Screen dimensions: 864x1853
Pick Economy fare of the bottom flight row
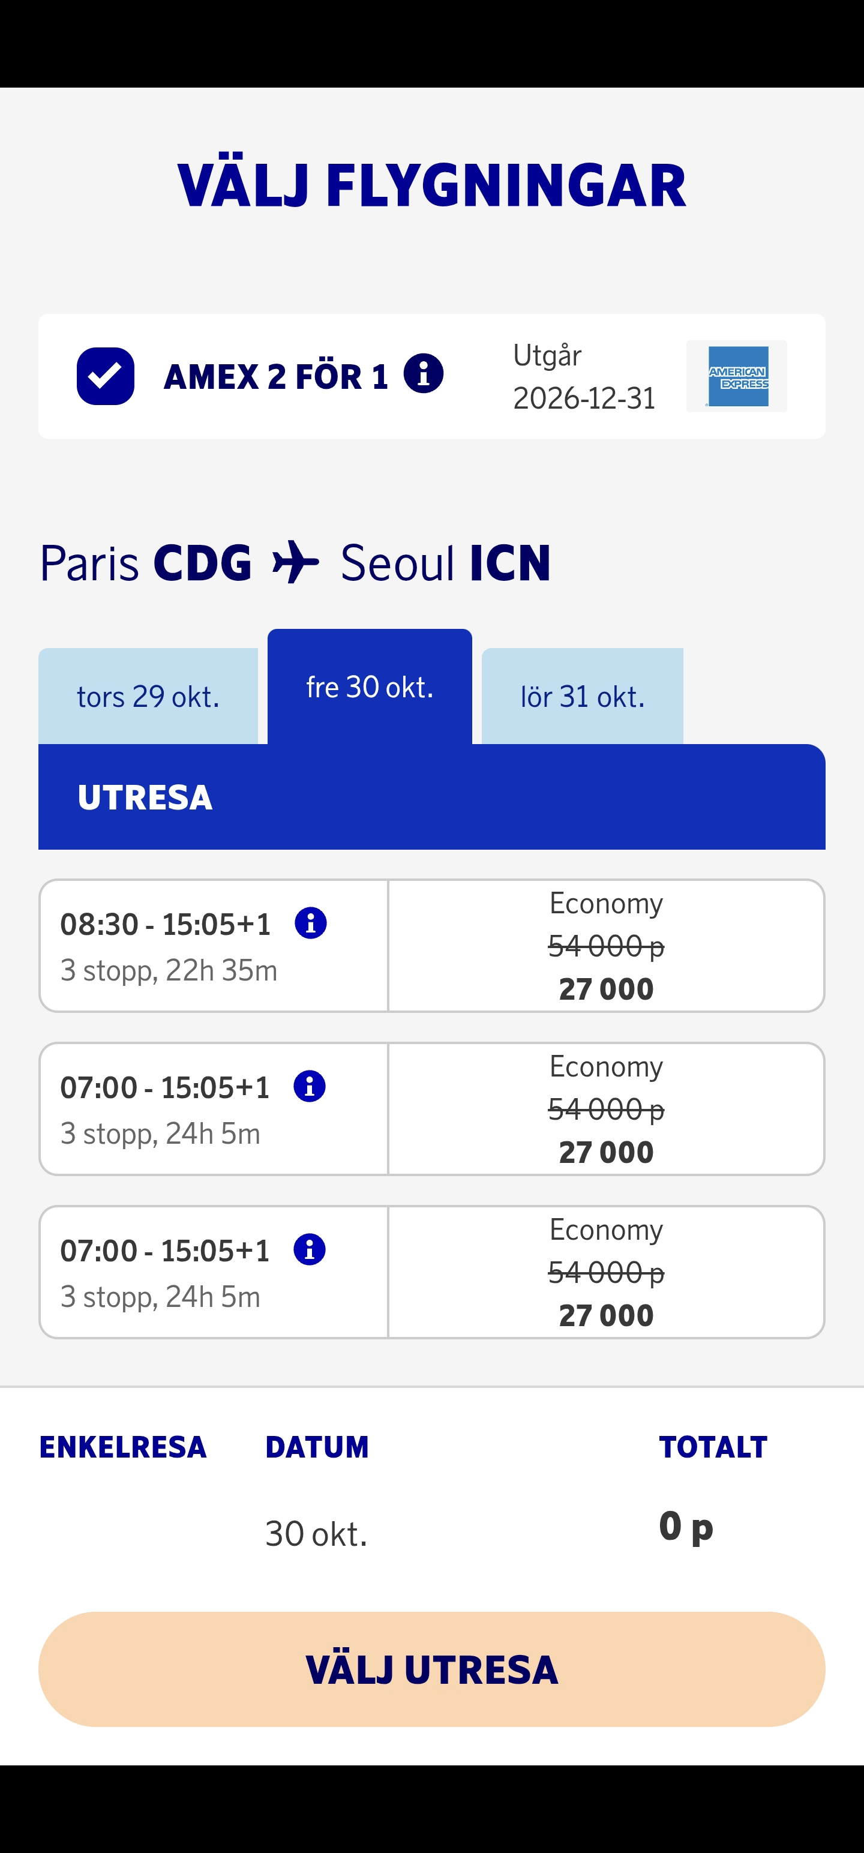pyautogui.click(x=606, y=1273)
